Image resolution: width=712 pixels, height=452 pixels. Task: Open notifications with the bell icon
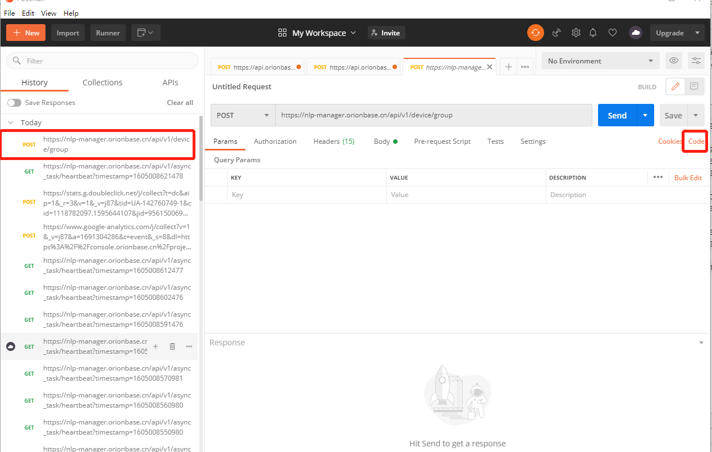[593, 33]
